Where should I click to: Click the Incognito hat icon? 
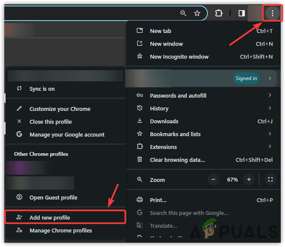point(140,56)
